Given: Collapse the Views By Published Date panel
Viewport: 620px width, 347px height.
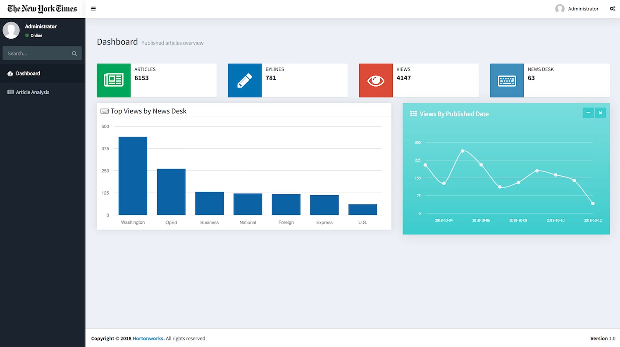Looking at the screenshot, I should point(588,113).
